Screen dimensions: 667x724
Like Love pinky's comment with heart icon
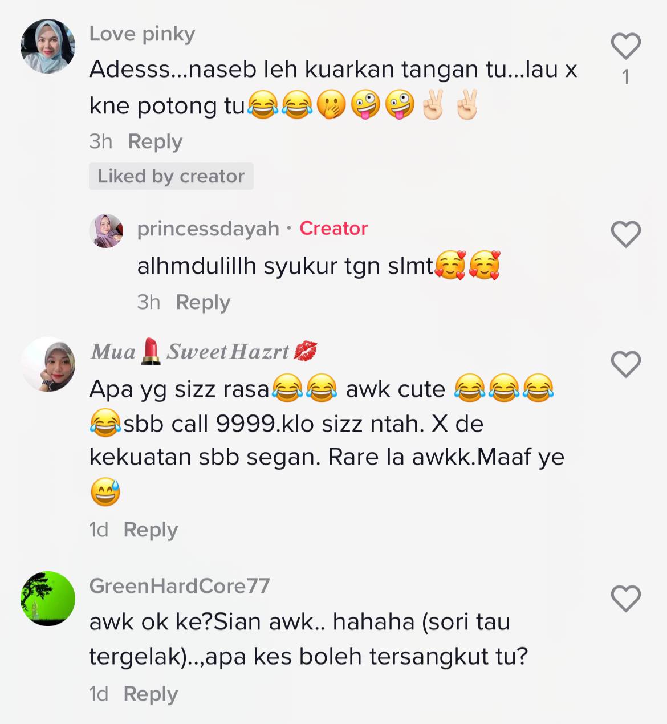[x=626, y=47]
